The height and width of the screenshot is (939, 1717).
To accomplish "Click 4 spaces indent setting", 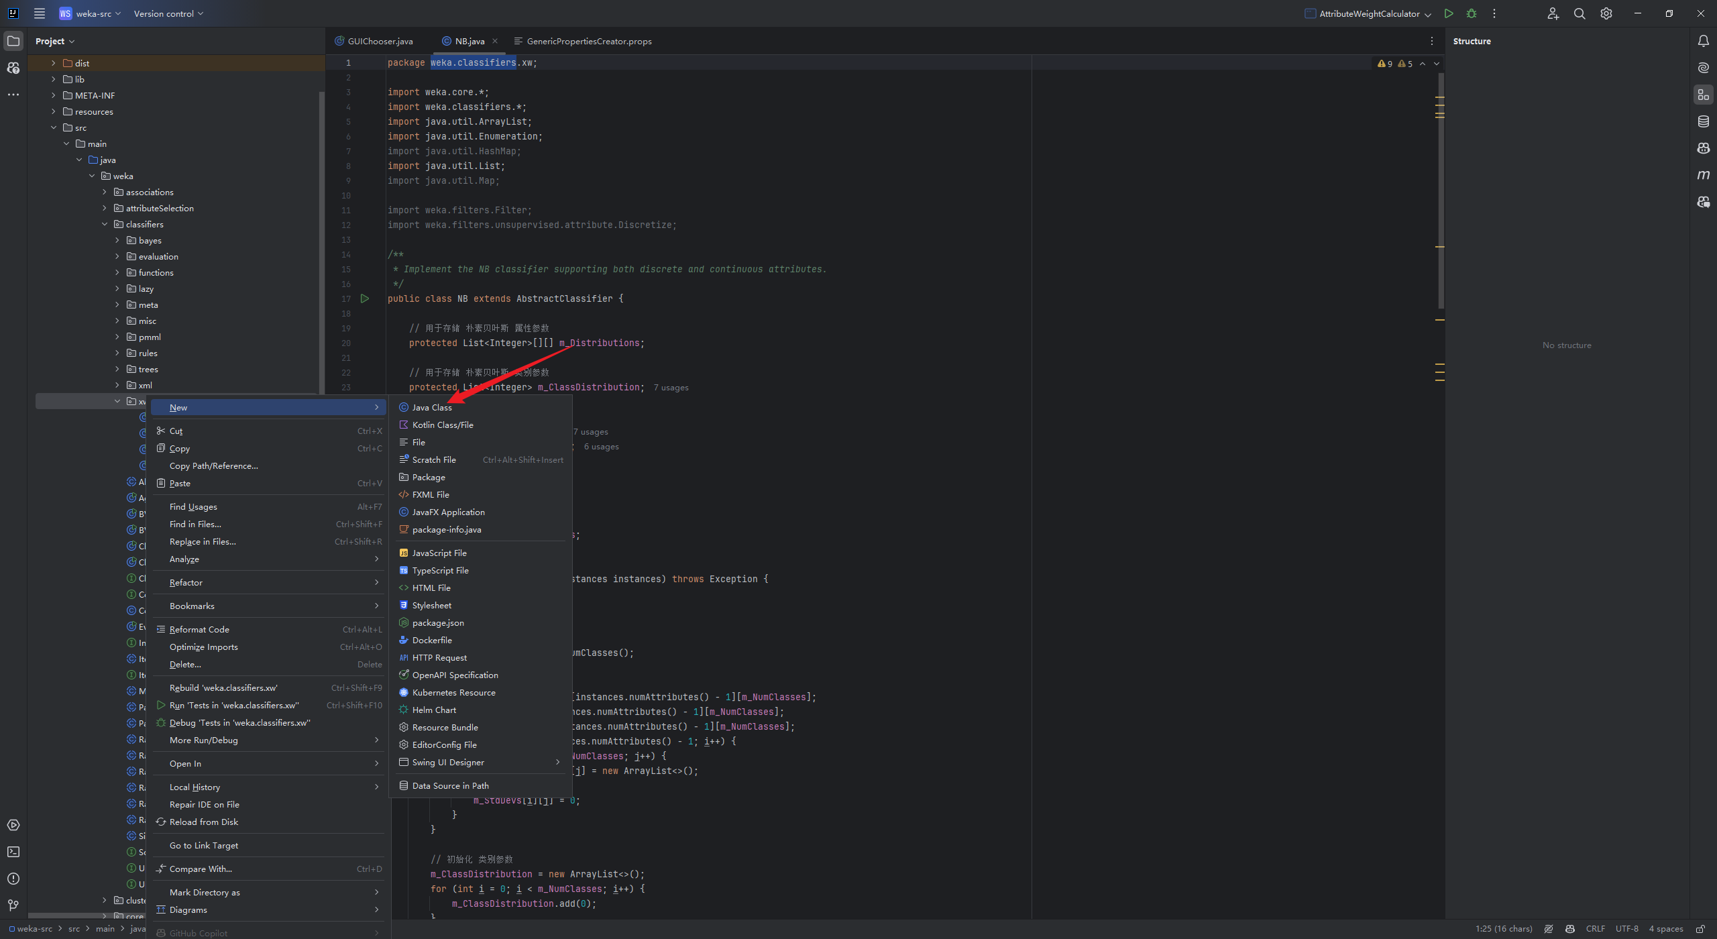I will (1665, 929).
